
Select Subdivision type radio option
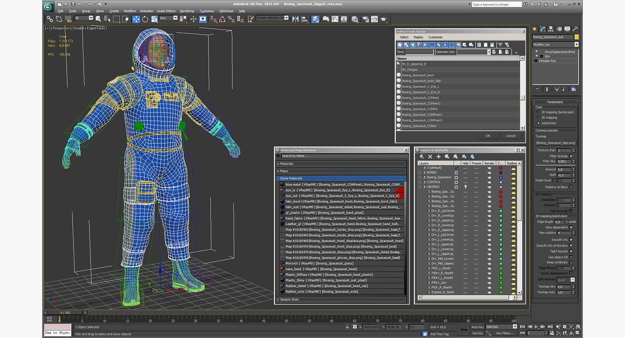pos(538,123)
